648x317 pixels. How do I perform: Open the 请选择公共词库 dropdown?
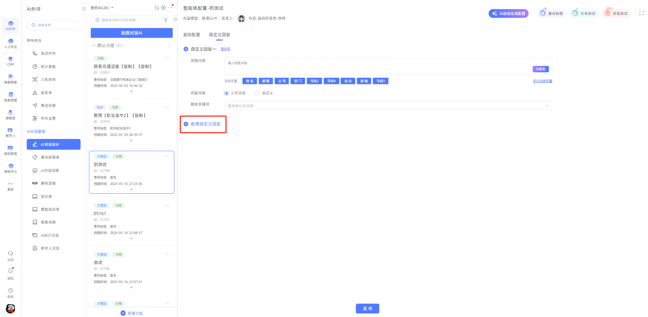(x=388, y=106)
